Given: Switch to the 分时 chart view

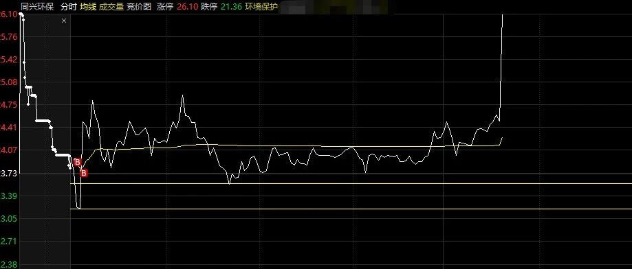Looking at the screenshot, I should [x=68, y=7].
